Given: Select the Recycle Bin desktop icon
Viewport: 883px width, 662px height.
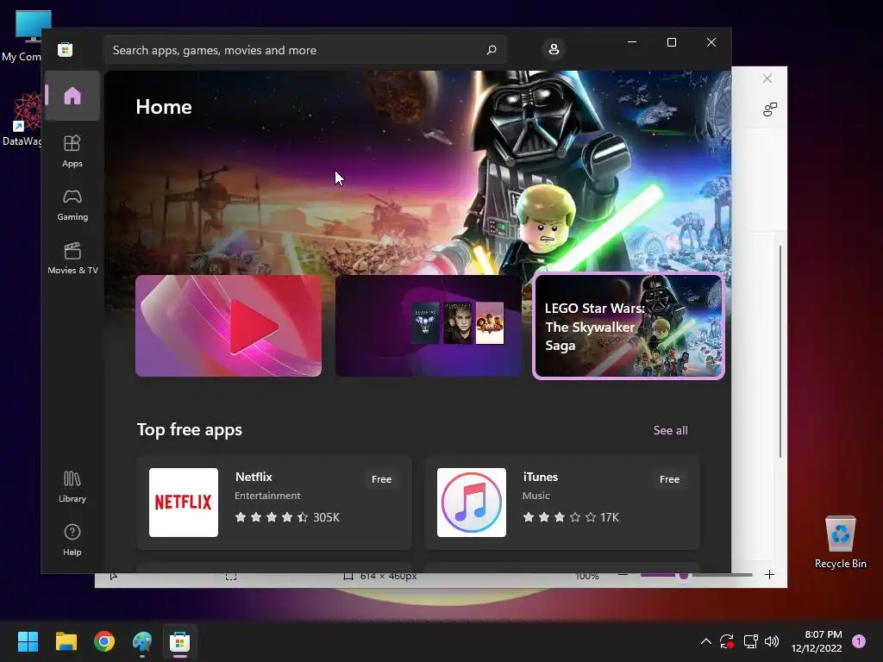Looking at the screenshot, I should pos(840,541).
